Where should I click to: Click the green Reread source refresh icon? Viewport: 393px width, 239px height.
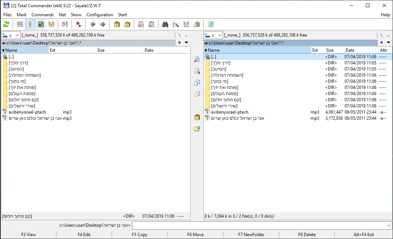tap(6, 24)
